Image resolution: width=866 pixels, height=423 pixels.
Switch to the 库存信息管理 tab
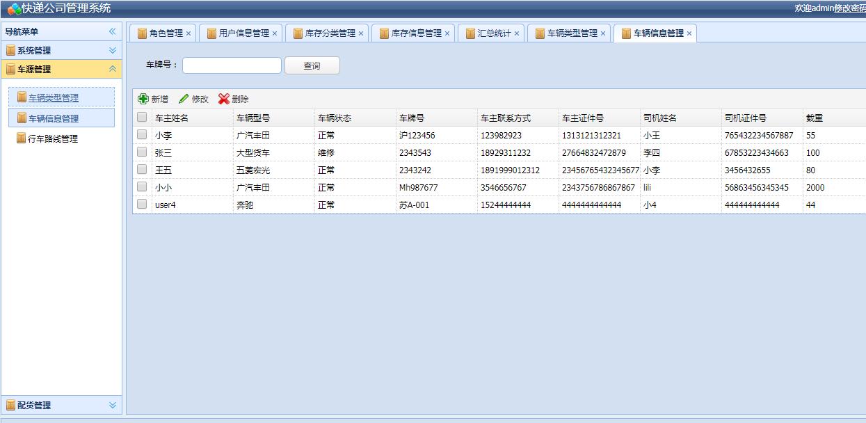coord(416,33)
